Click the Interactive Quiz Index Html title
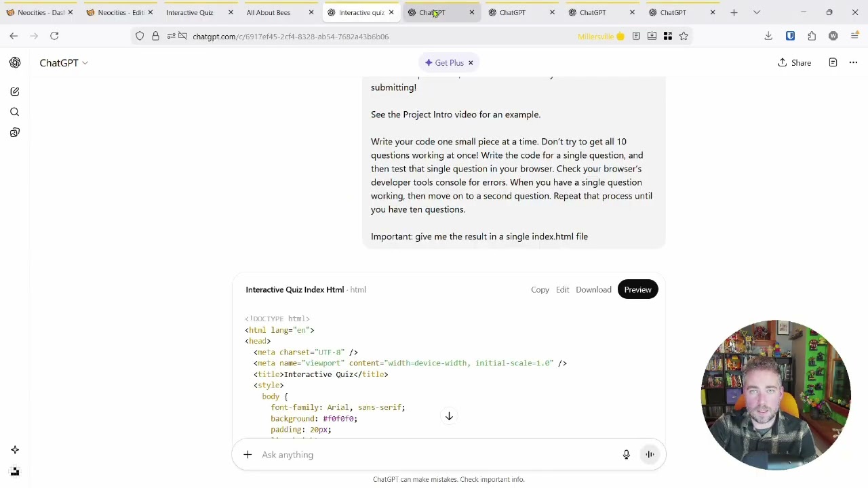The width and height of the screenshot is (868, 488). point(294,289)
